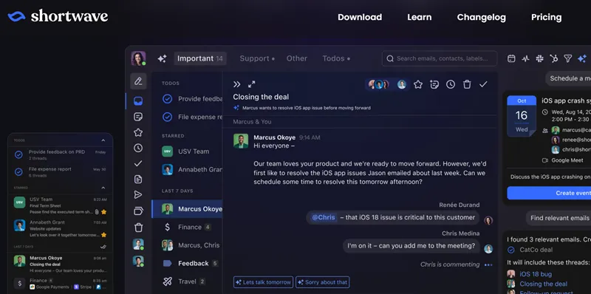591x294 pixels.
Task: Click the Lets talk tomorrow suggested reply
Action: [264, 282]
